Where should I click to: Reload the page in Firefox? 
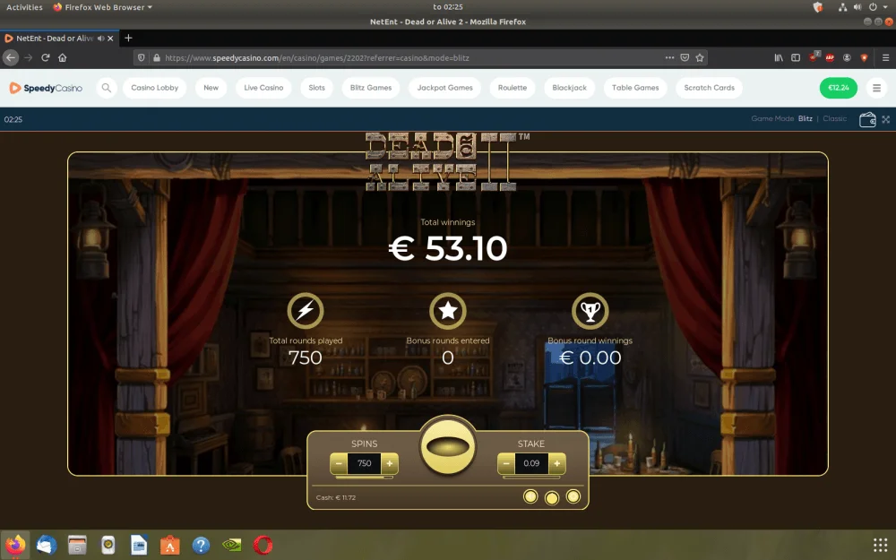point(45,57)
